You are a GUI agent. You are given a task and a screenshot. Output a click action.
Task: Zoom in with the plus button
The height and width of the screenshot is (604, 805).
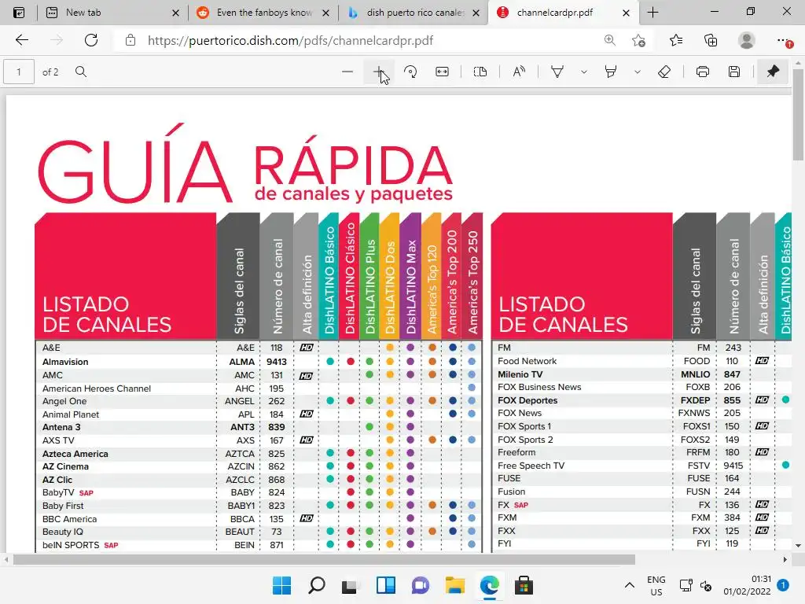tap(378, 72)
